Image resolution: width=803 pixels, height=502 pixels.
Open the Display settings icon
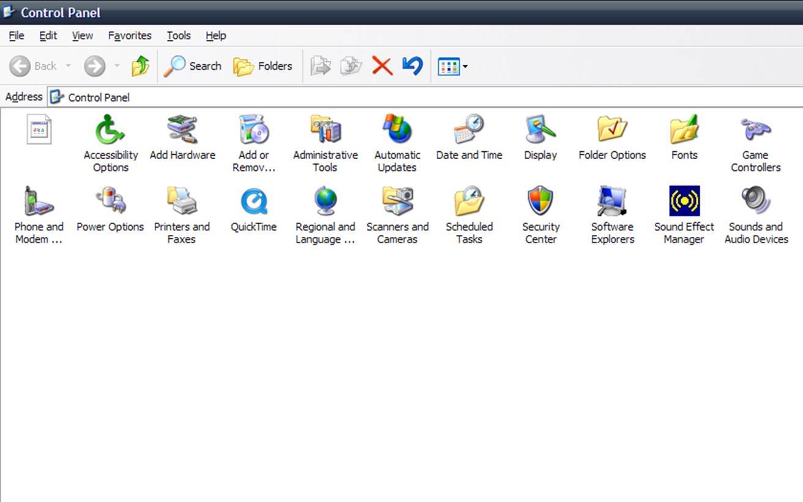pos(540,130)
